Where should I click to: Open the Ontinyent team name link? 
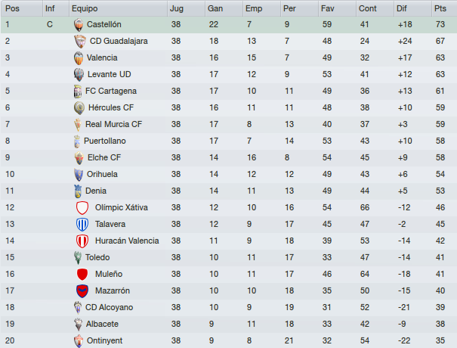click(104, 340)
